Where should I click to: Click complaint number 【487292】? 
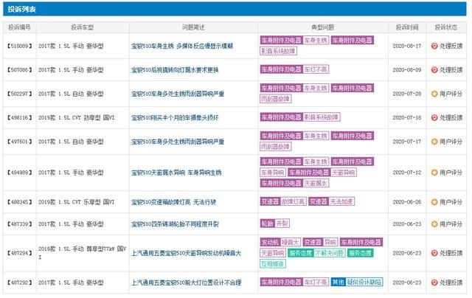point(20,283)
